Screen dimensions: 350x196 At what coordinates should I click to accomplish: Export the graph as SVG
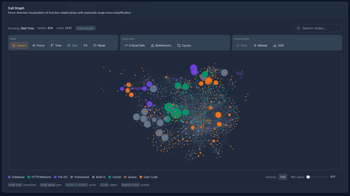(278, 45)
